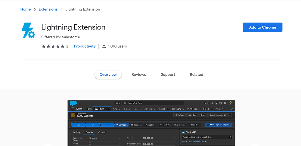This screenshot has height=146, width=301.
Task: Select the Id. Decision... path stage
Action: (x=136, y=125)
